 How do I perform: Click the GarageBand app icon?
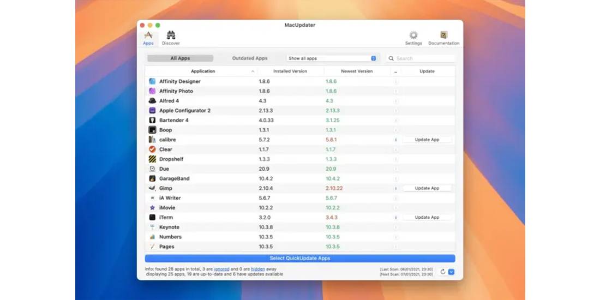(x=152, y=178)
